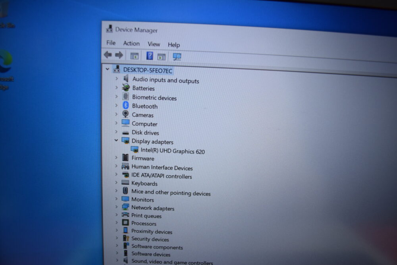Open the Microsoft Edge desktop shortcut
Image resolution: width=397 pixels, height=265 pixels.
(6, 70)
